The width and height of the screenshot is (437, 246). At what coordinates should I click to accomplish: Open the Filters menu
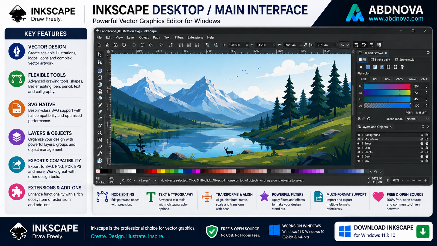tap(179, 37)
